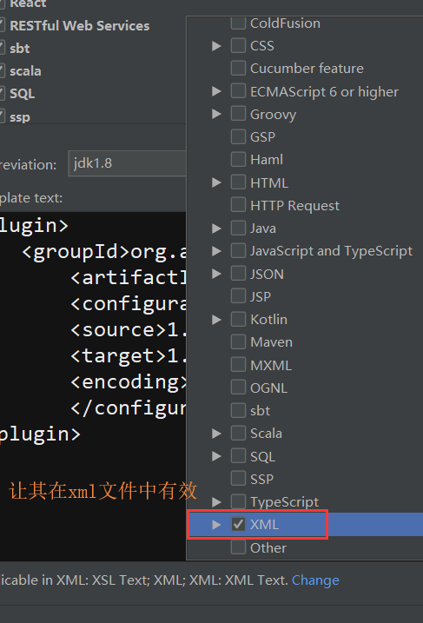Check the CSS context checkbox
Screen dimensions: 423x623
click(238, 46)
